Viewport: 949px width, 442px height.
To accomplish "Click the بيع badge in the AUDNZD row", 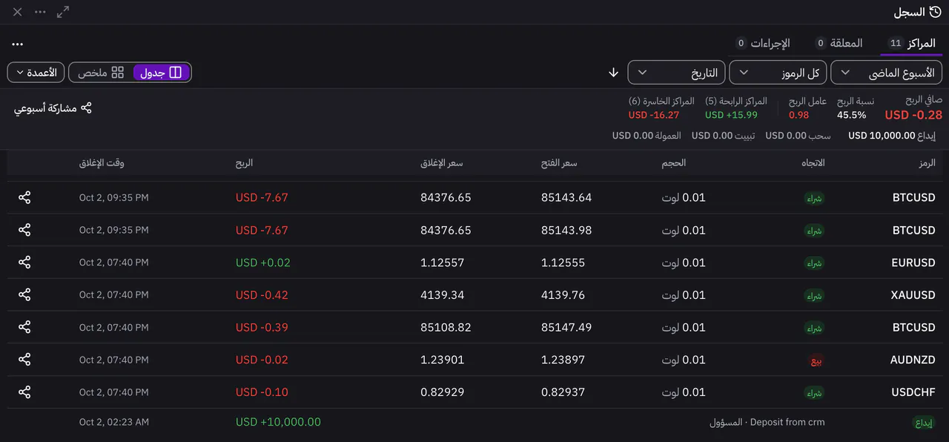I will [x=816, y=361].
